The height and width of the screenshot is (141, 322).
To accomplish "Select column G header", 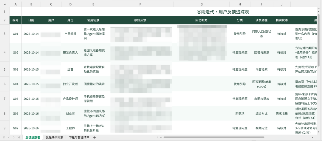I will (202, 4).
